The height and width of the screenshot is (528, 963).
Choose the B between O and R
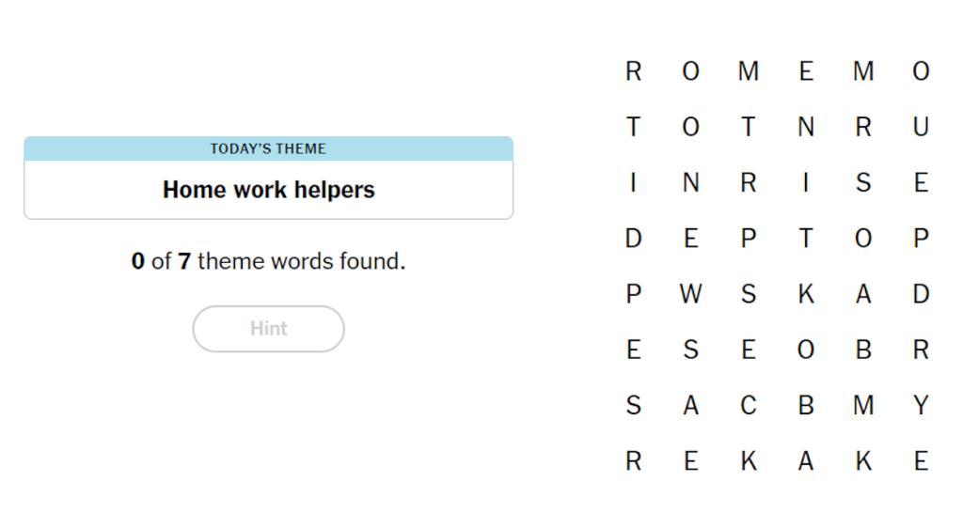tap(863, 349)
